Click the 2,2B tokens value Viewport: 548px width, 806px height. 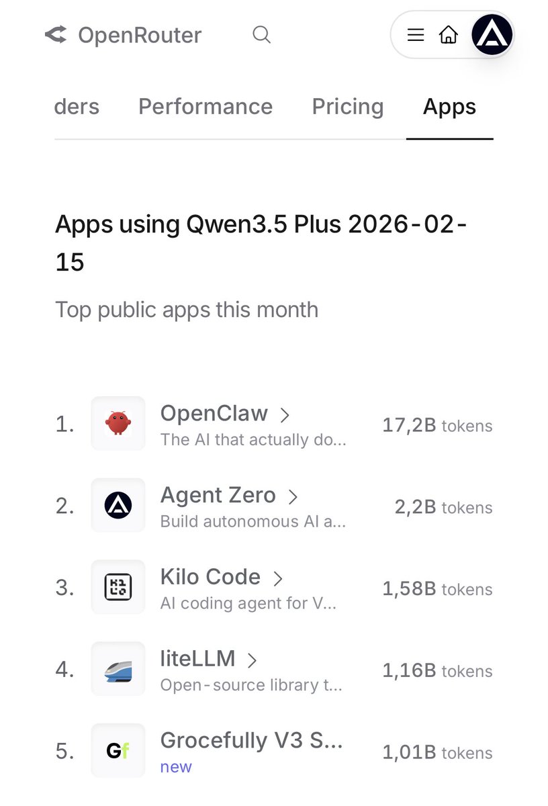(x=443, y=507)
